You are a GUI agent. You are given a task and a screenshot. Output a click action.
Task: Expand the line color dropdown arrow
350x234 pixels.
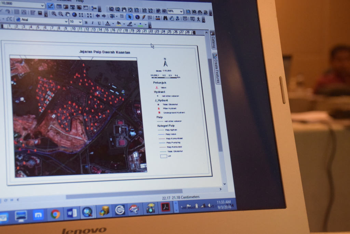click(x=135, y=24)
